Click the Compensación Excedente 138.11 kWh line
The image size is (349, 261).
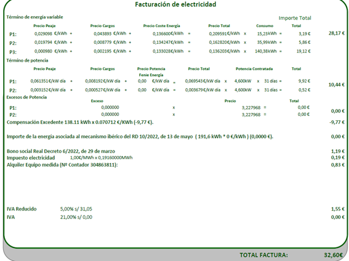tap(80, 122)
